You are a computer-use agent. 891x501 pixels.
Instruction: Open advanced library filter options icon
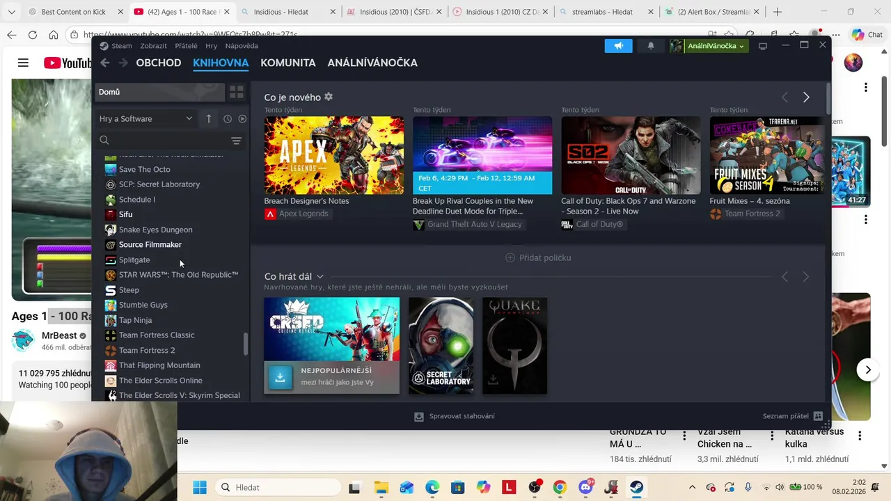coord(237,141)
